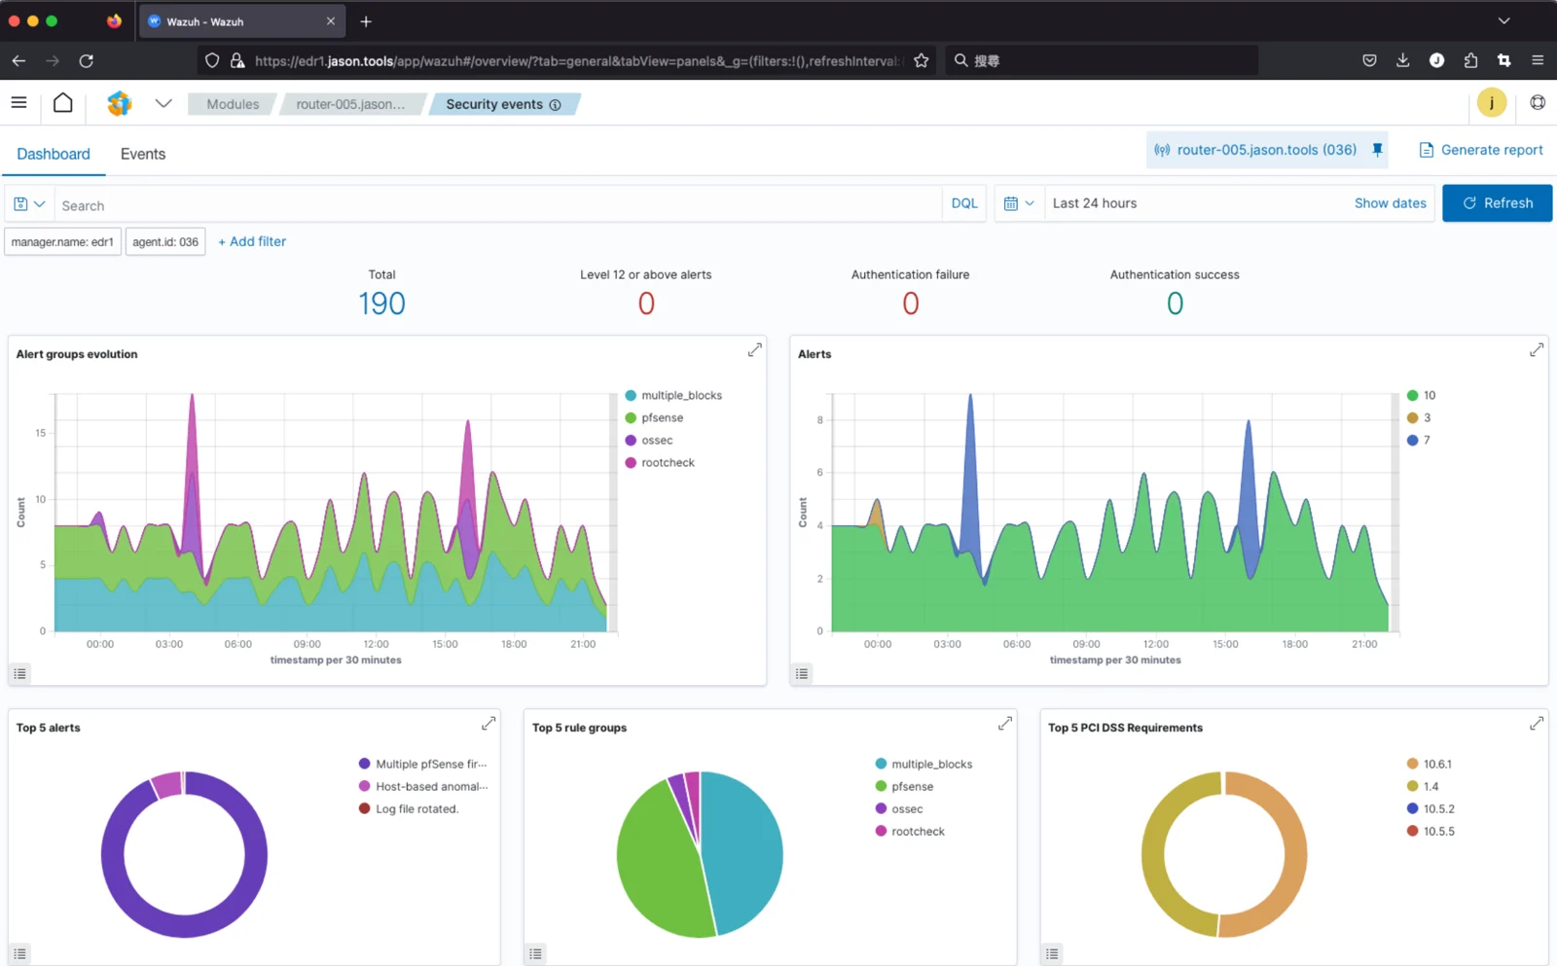Click the Wazuh logo icon

pyautogui.click(x=119, y=103)
